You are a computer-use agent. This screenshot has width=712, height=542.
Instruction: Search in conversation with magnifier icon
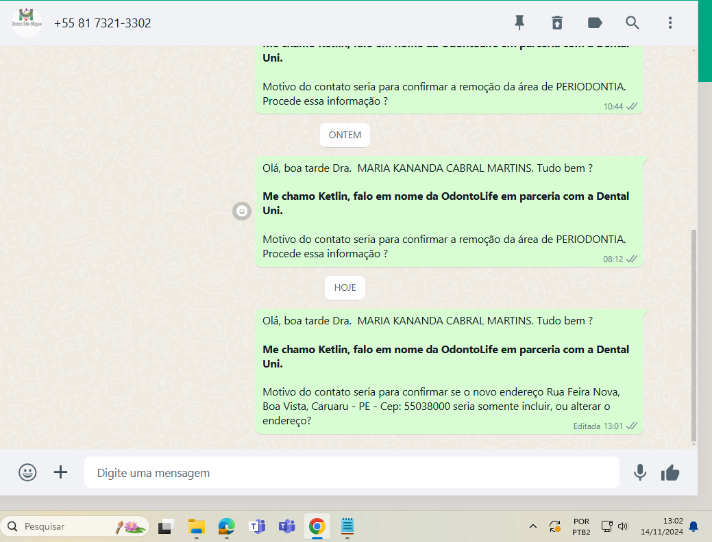(x=633, y=23)
